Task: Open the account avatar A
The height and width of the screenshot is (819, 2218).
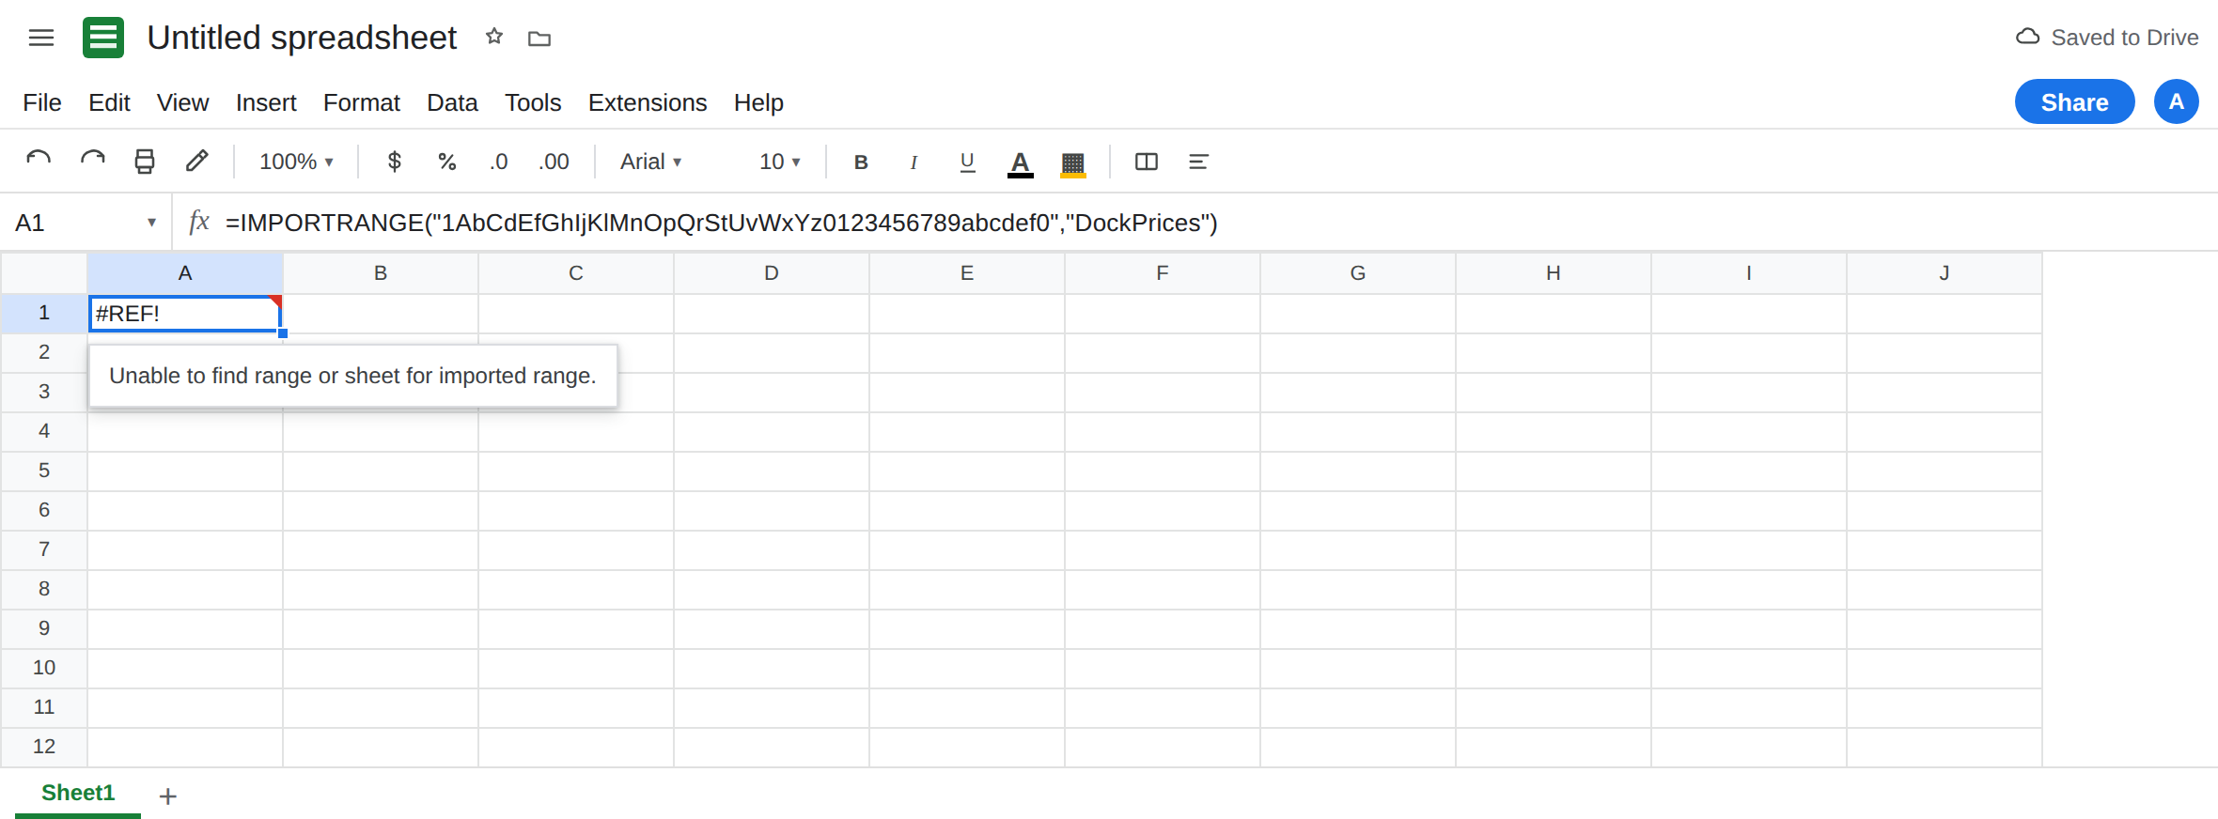Action: [x=2176, y=101]
